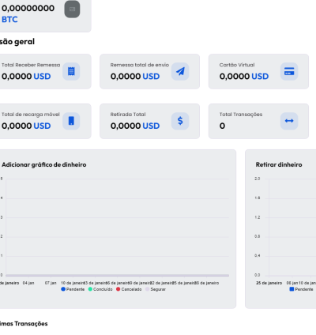Click the Total de recarga móvel label
Image resolution: width=316 pixels, height=335 pixels.
coord(31,115)
